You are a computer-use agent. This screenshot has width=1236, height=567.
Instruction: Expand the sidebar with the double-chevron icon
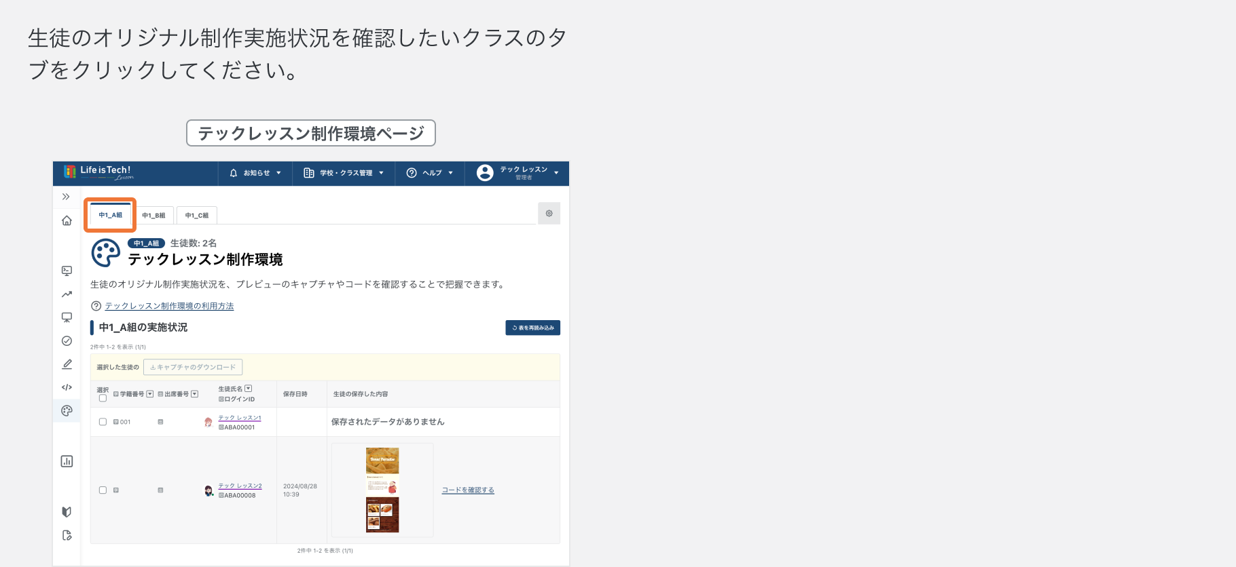[66, 197]
